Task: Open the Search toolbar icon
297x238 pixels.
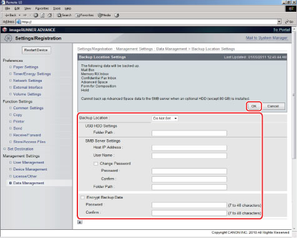Action: click(x=64, y=15)
